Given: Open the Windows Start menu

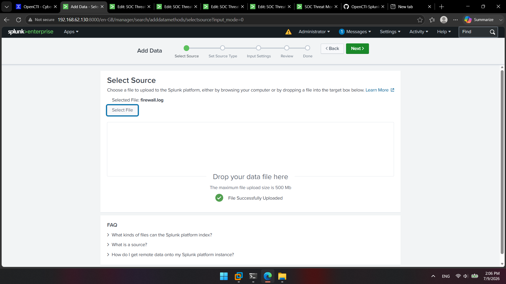Looking at the screenshot, I should 224,276.
